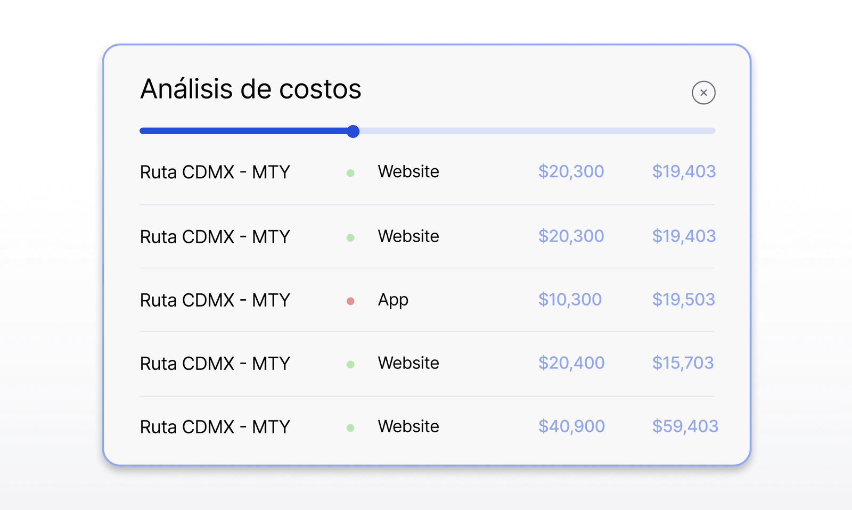Click Website label in the last row
Image resolution: width=852 pixels, height=510 pixels.
(x=408, y=426)
